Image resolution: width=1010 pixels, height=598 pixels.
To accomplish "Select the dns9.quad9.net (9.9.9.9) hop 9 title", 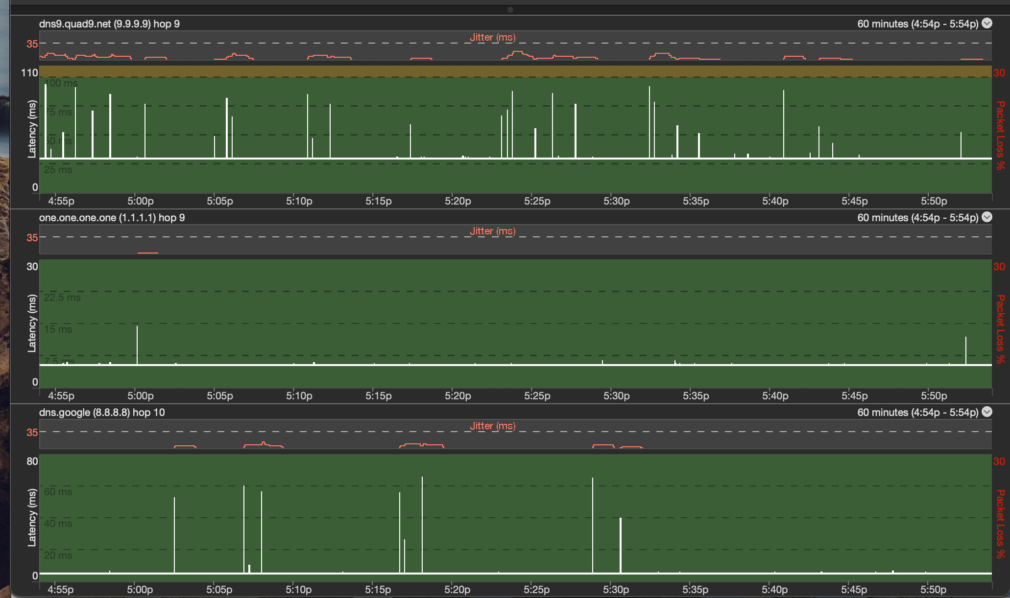I will click(x=109, y=23).
